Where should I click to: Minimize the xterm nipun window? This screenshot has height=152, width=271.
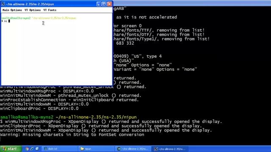pos(99,4)
